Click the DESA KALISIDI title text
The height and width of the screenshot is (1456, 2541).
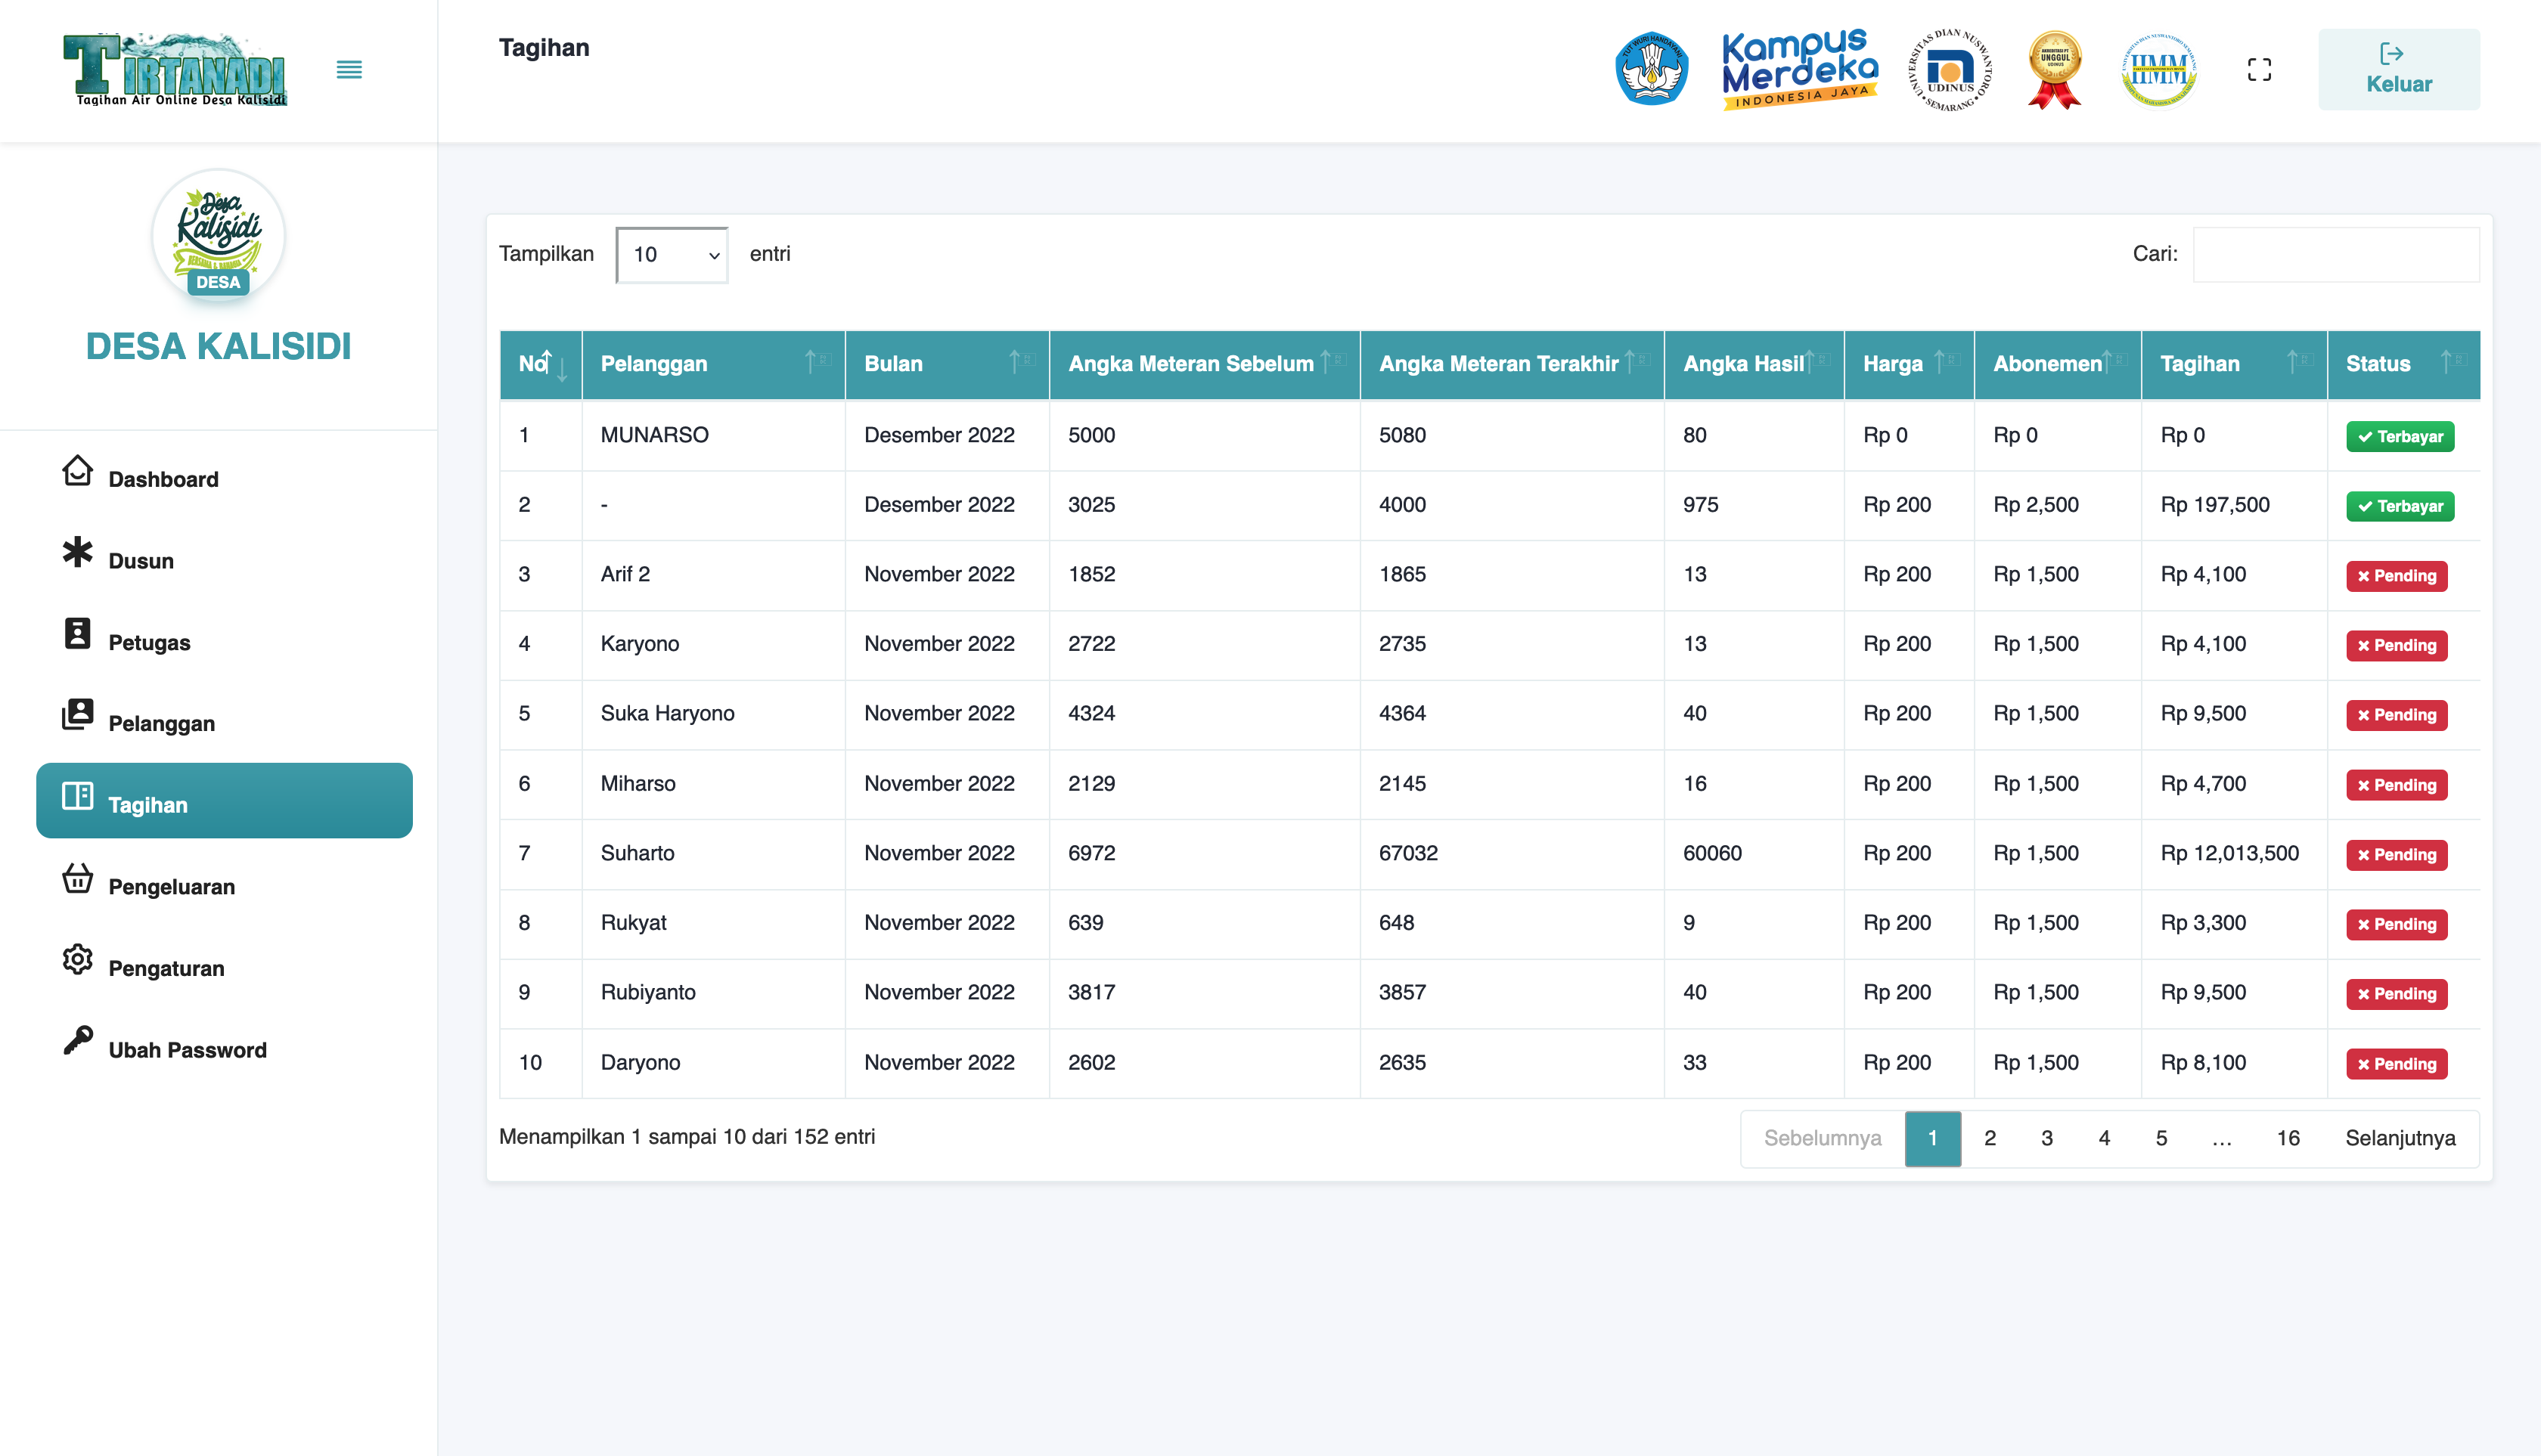pos(218,346)
